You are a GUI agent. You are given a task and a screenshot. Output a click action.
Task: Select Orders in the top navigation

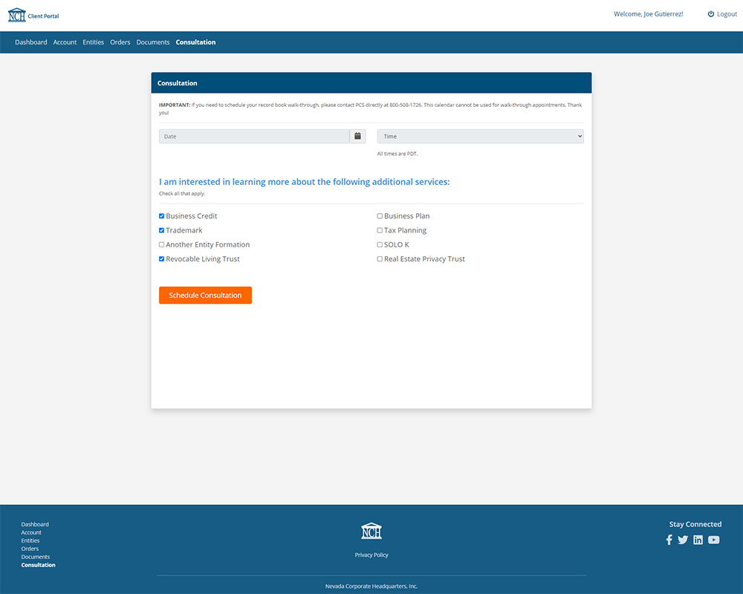(120, 42)
